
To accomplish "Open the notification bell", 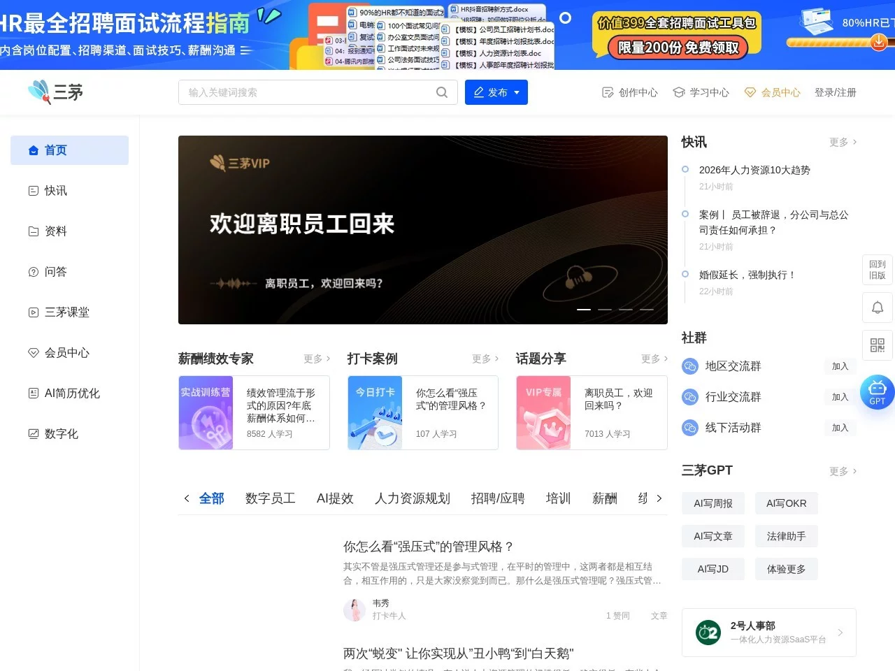I will point(877,308).
